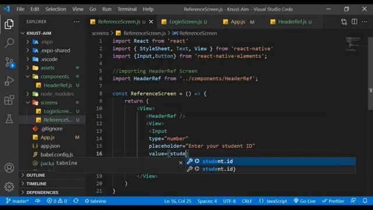Select the student.id} suggestion
The image size is (373, 210).
[270, 169]
